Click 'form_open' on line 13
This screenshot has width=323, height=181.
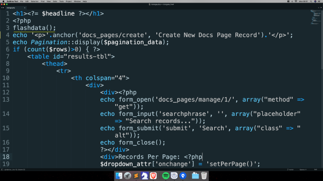coord(135,100)
